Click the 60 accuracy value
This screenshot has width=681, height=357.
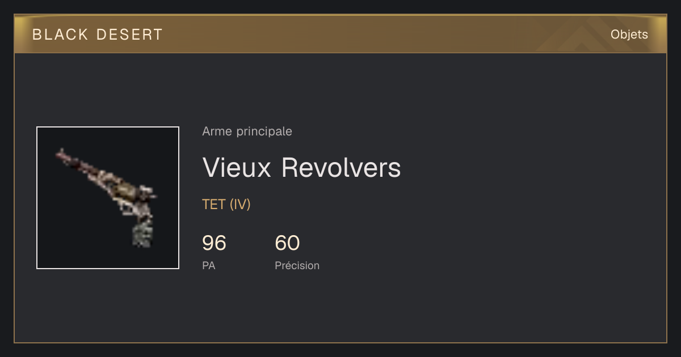tap(287, 243)
